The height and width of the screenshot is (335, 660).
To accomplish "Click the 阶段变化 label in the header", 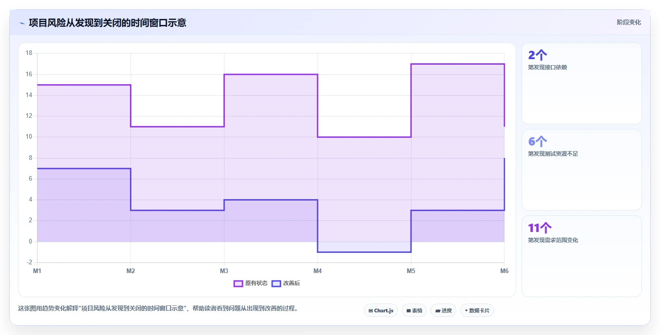I will 629,22.
